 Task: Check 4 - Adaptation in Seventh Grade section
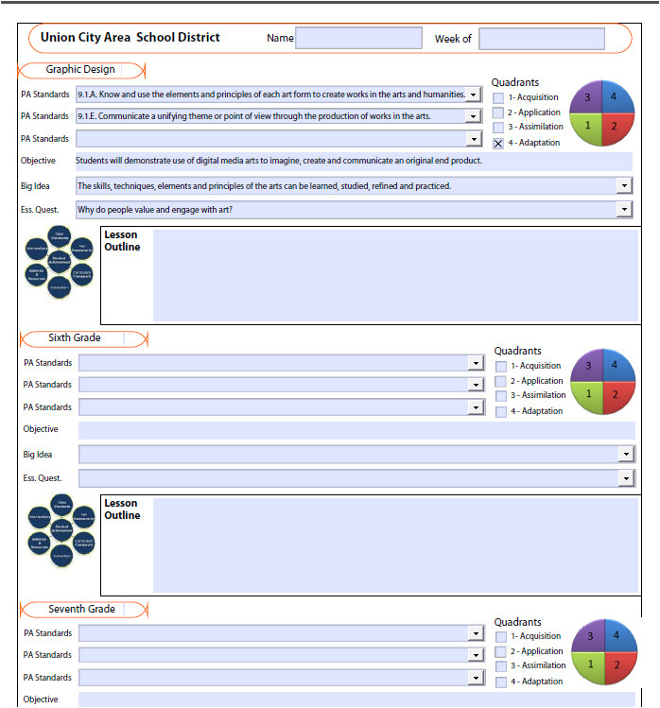(x=501, y=682)
